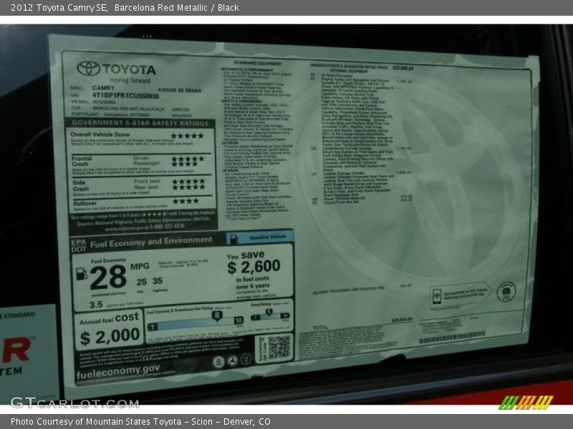Click the barcode at the sticker's lower right
This screenshot has width=573, height=429.
pyautogui.click(x=452, y=337)
